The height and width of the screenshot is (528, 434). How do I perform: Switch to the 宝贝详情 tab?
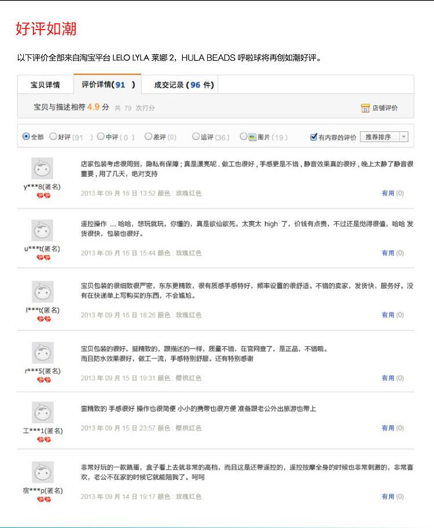click(45, 85)
